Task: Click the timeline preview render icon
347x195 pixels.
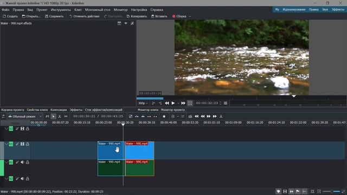Action: pyautogui.click(x=173, y=116)
